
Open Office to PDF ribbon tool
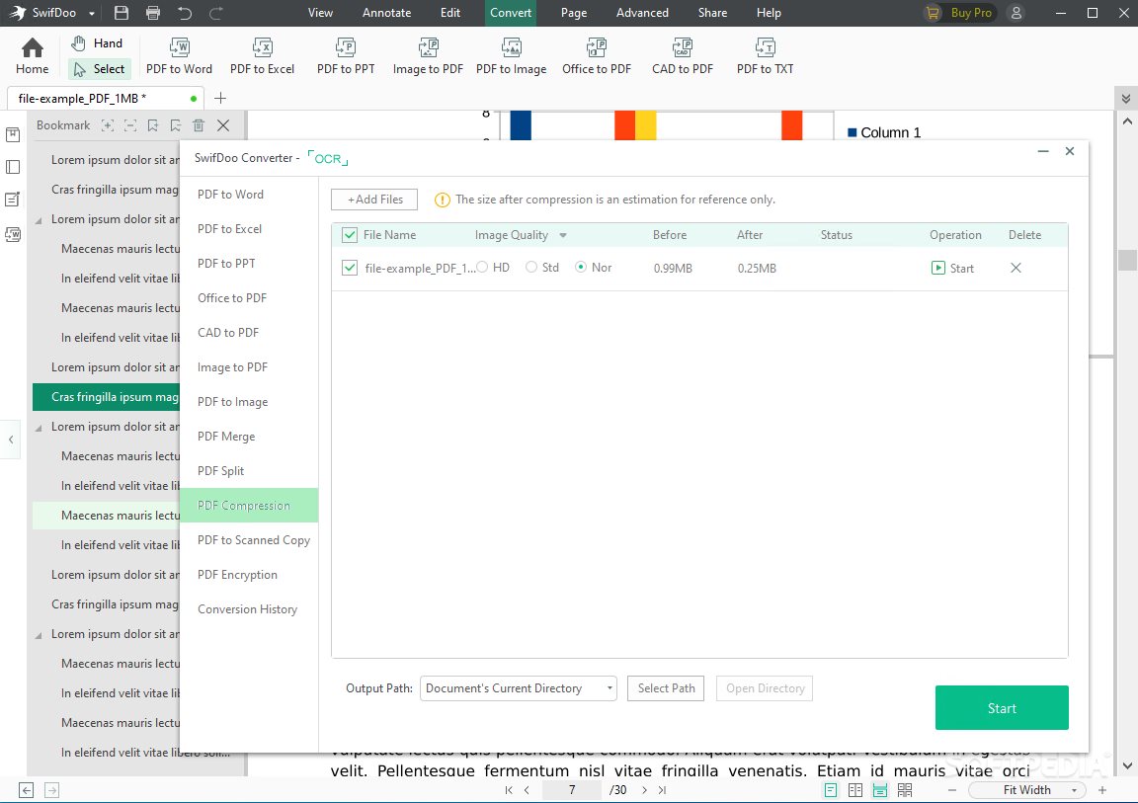pos(597,56)
